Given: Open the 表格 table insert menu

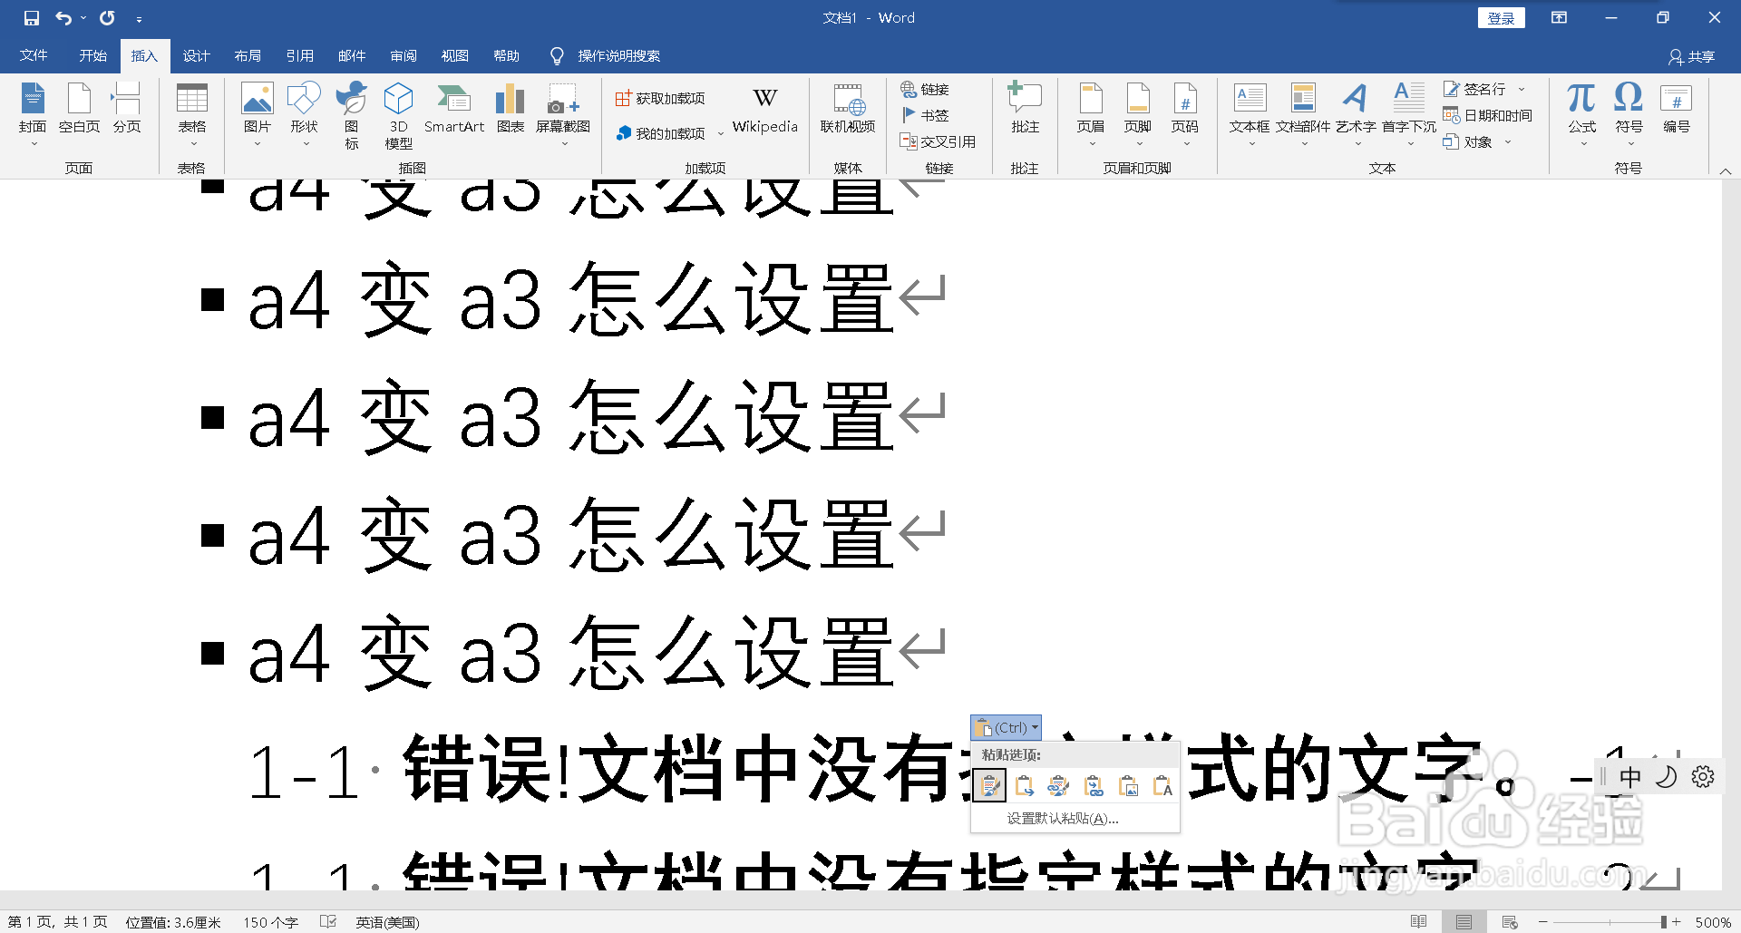Looking at the screenshot, I should pos(192,115).
